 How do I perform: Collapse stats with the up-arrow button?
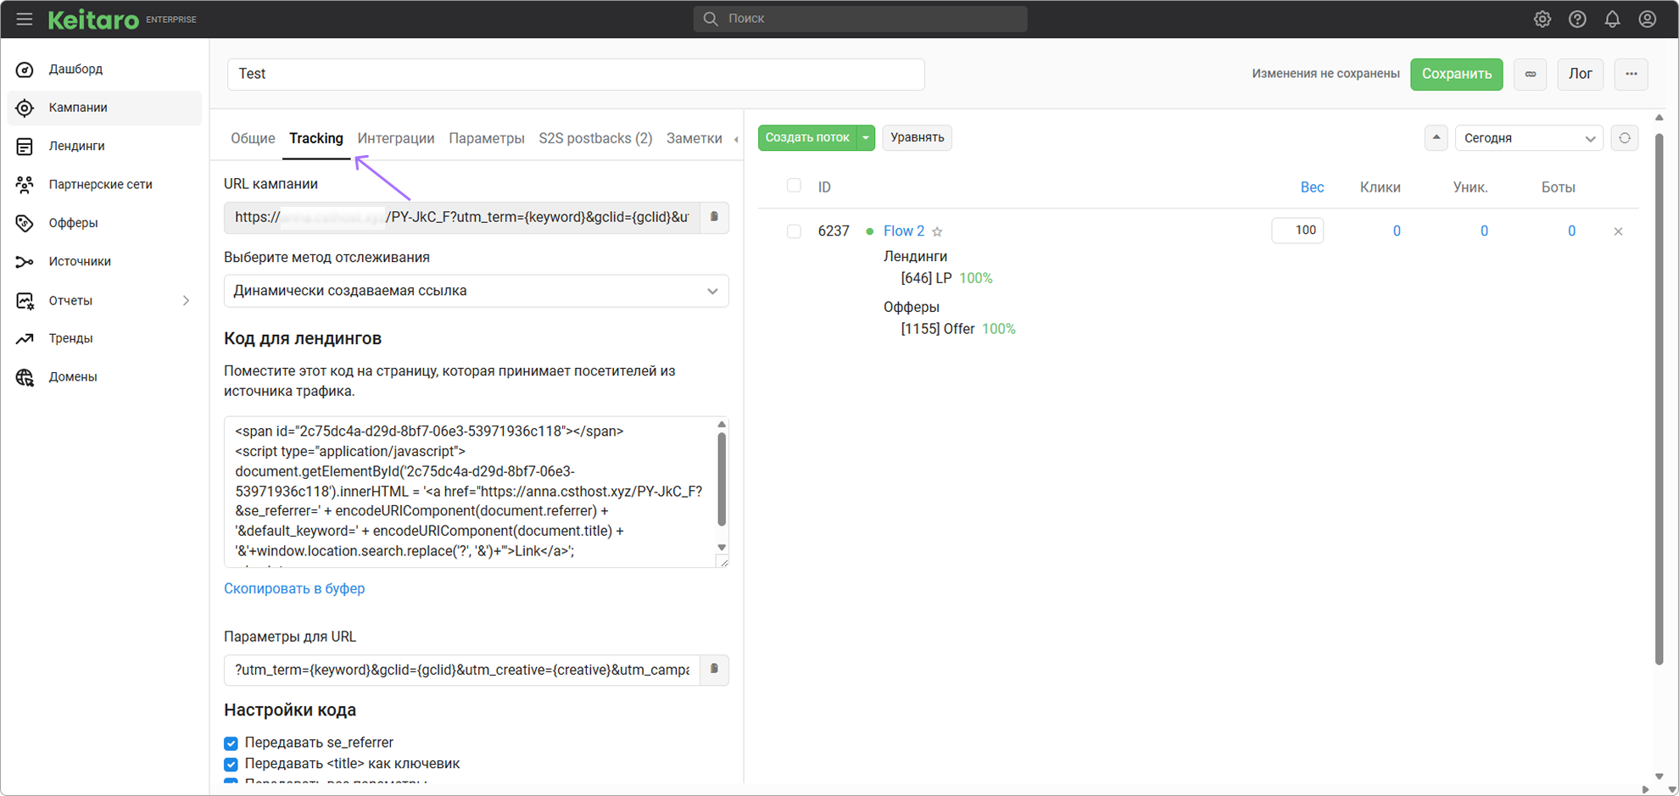(1436, 137)
